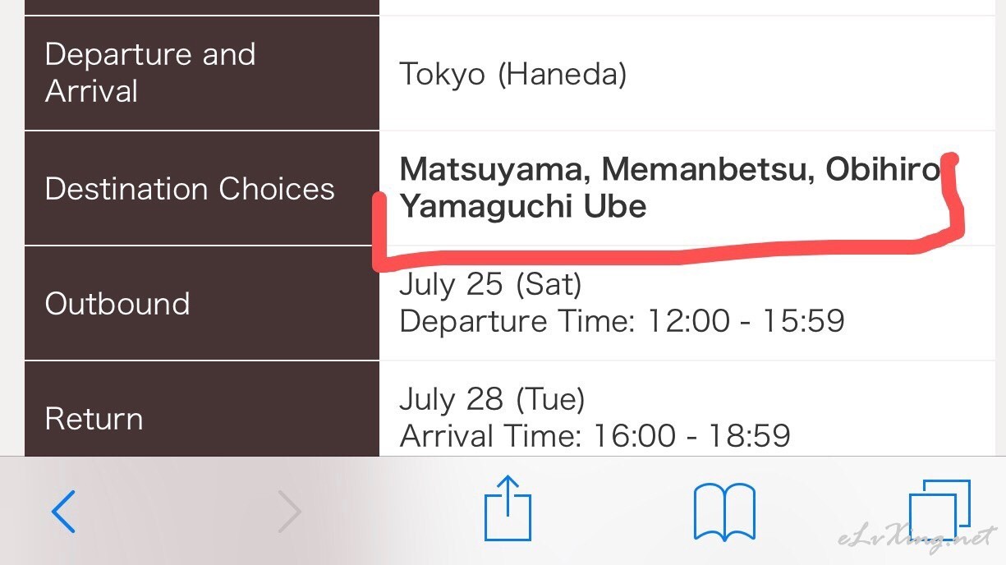Viewport: 1006px width, 565px height.
Task: Click the eLvXing.net watermark
Action: (916, 539)
